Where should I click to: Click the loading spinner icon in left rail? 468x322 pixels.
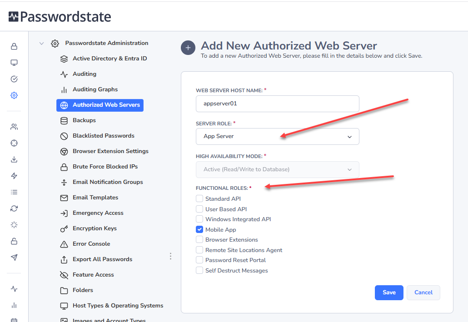pos(14,225)
